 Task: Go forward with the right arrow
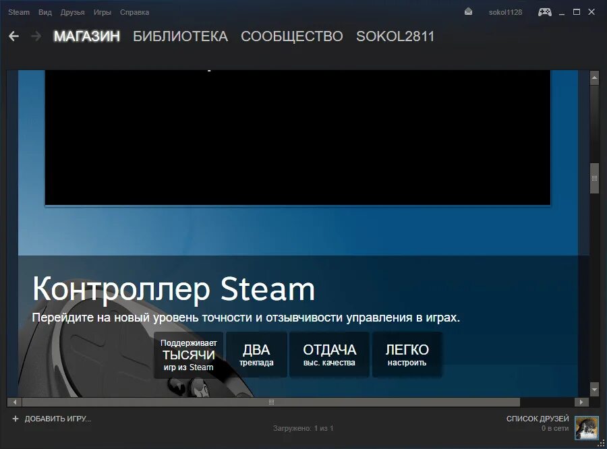[36, 36]
